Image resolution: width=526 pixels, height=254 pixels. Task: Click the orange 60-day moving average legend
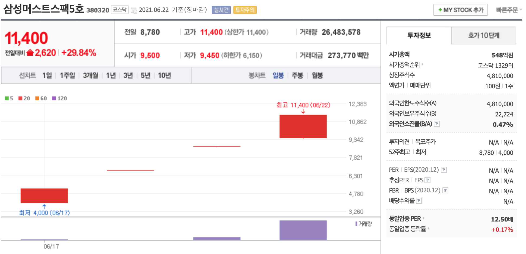point(41,98)
